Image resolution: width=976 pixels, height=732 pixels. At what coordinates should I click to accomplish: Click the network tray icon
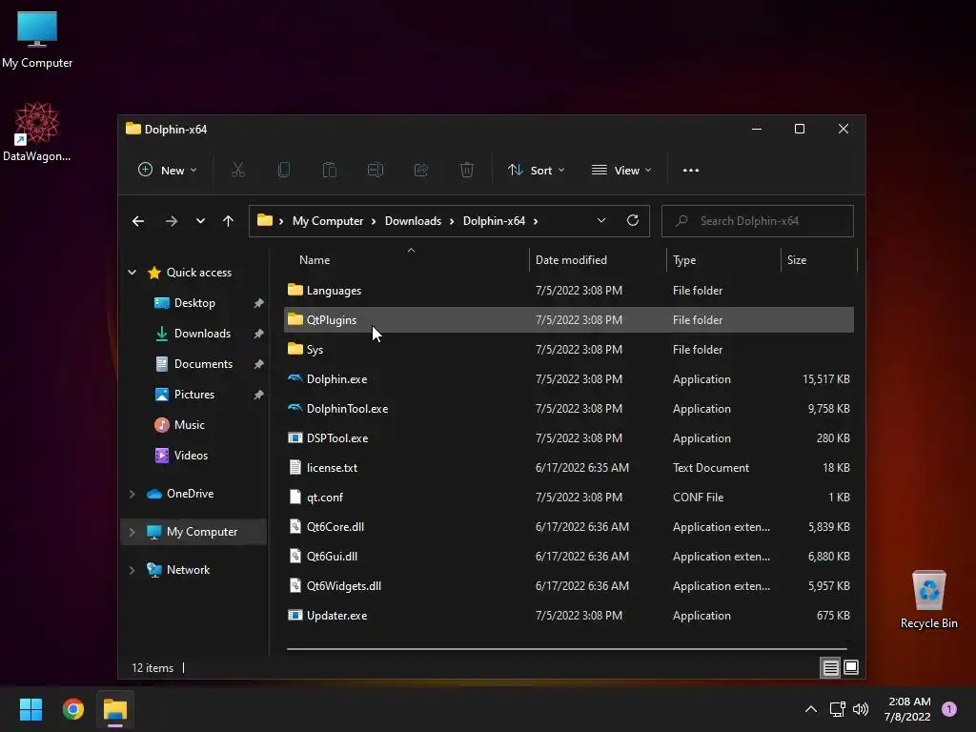837,709
